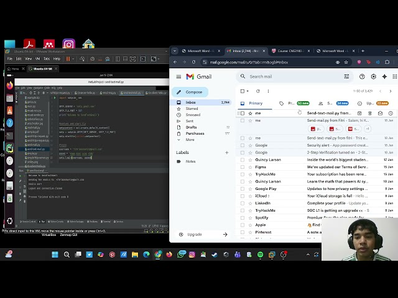The image size is (398, 298).
Task: Tick the checkbox for Send-mail.py from Fitri email
Action: point(243,120)
